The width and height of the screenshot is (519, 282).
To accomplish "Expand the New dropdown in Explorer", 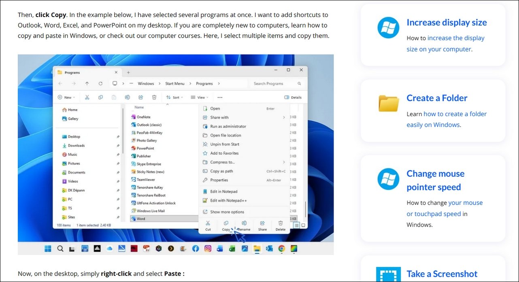I will point(66,97).
